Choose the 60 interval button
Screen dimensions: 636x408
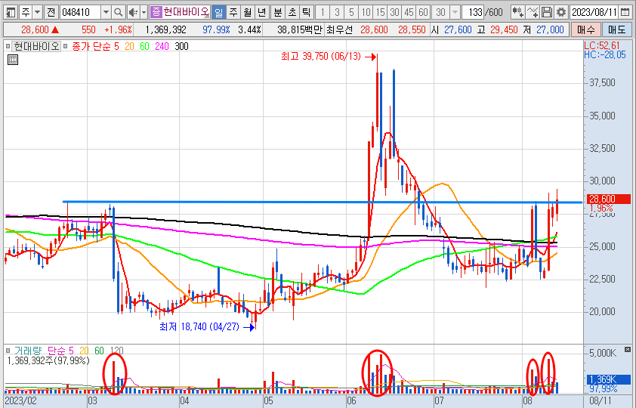423,12
